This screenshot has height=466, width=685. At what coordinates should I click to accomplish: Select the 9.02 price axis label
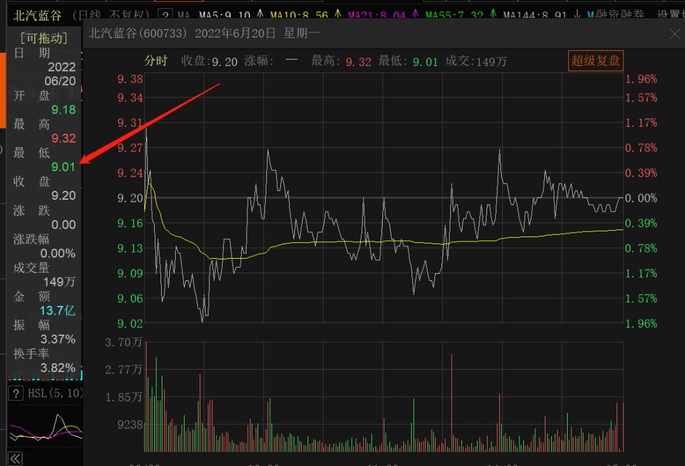130,323
